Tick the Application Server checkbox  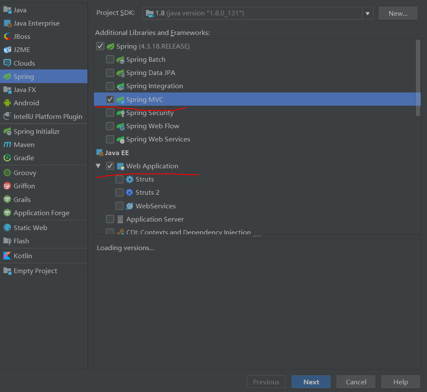110,219
